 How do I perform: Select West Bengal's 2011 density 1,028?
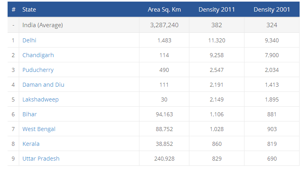coord(217,129)
